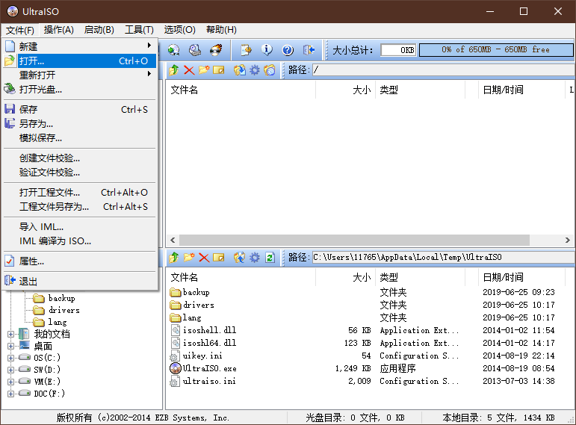Choose 导入 IML... menu entry

tap(80, 227)
